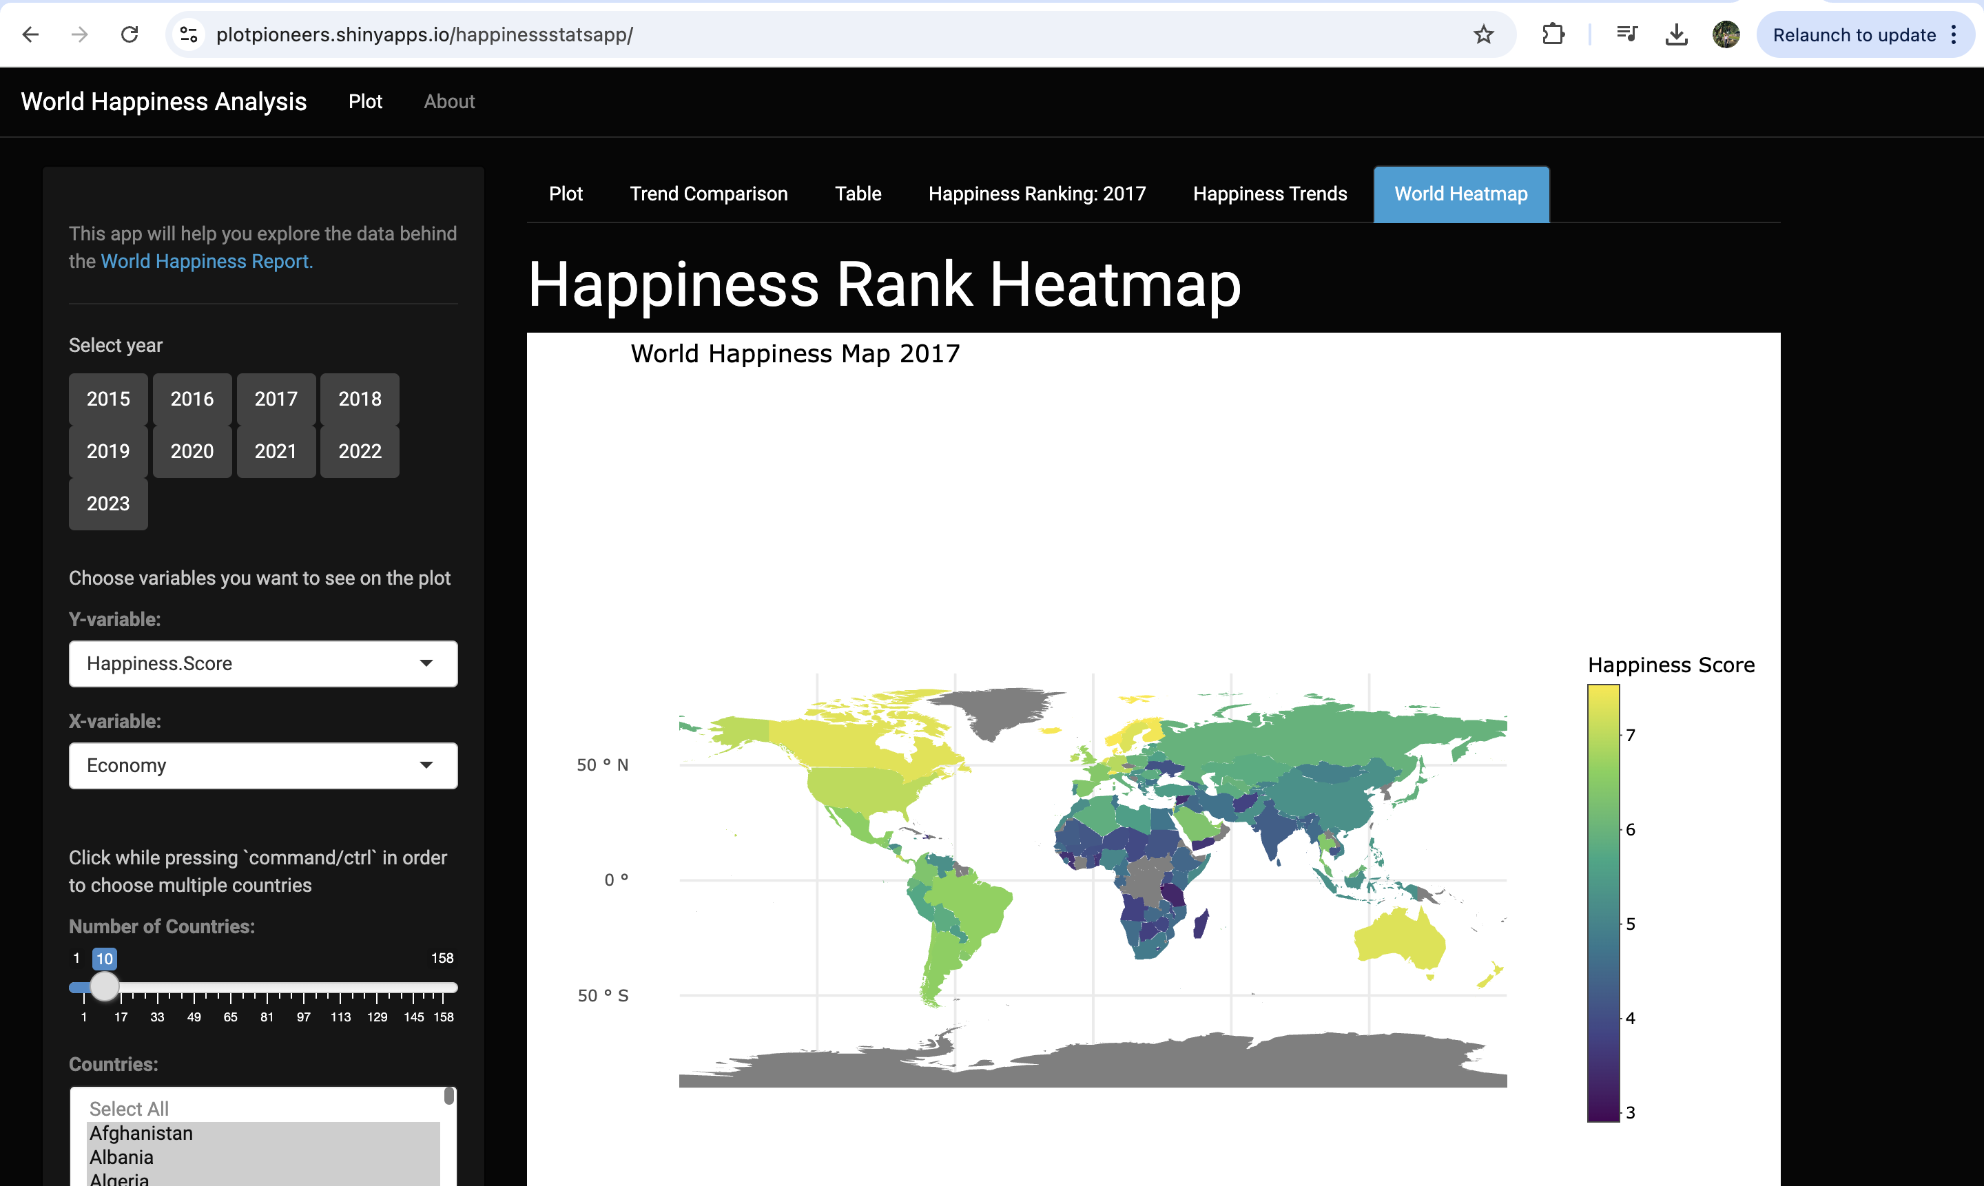The width and height of the screenshot is (1984, 1186).
Task: Open the Y-variable dropdown showing Happiness.Score
Action: tap(262, 663)
